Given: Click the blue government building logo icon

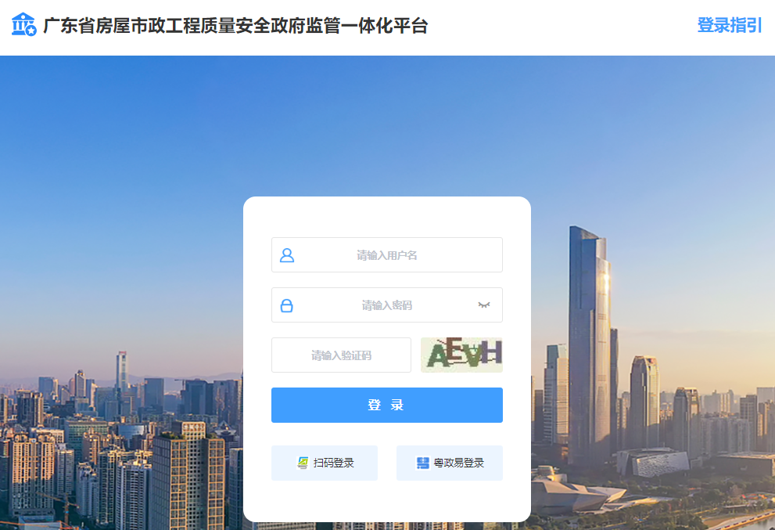Looking at the screenshot, I should point(23,25).
